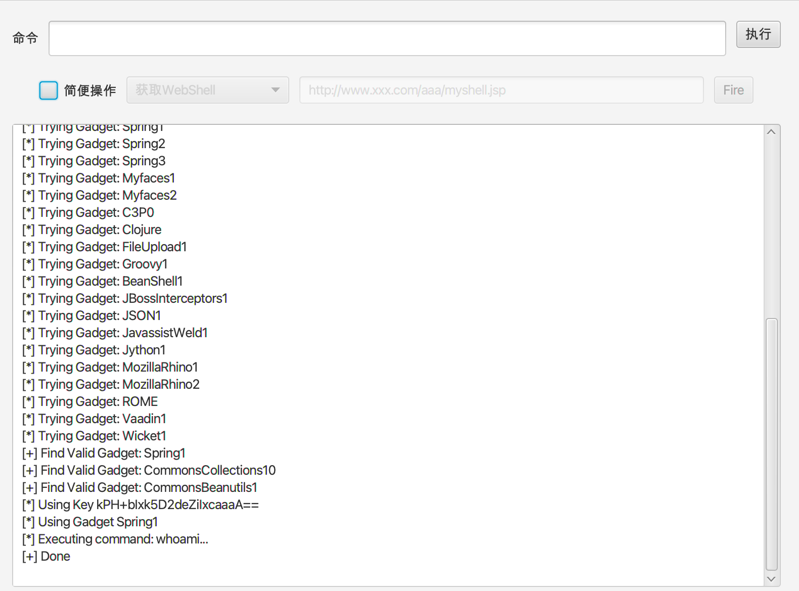799x591 pixels.
Task: Select log line 'Trying Gadget: Jython1'
Action: (x=94, y=350)
